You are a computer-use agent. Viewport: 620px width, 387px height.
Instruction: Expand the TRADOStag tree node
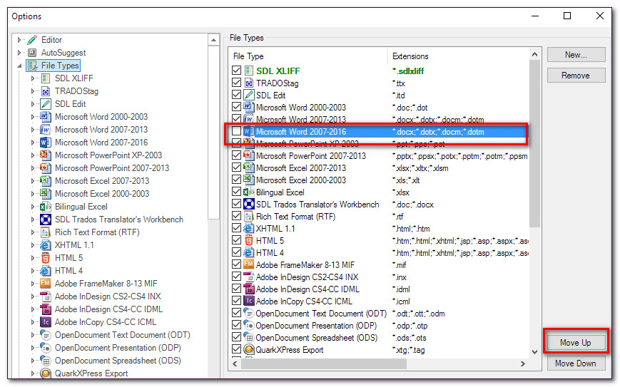(33, 91)
